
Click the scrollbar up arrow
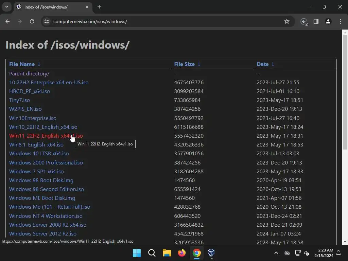tap(345, 33)
